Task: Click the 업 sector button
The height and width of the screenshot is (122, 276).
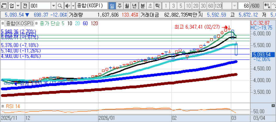Action: (12, 6)
